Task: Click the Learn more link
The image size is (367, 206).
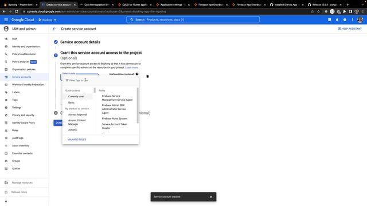Action: click(x=131, y=68)
